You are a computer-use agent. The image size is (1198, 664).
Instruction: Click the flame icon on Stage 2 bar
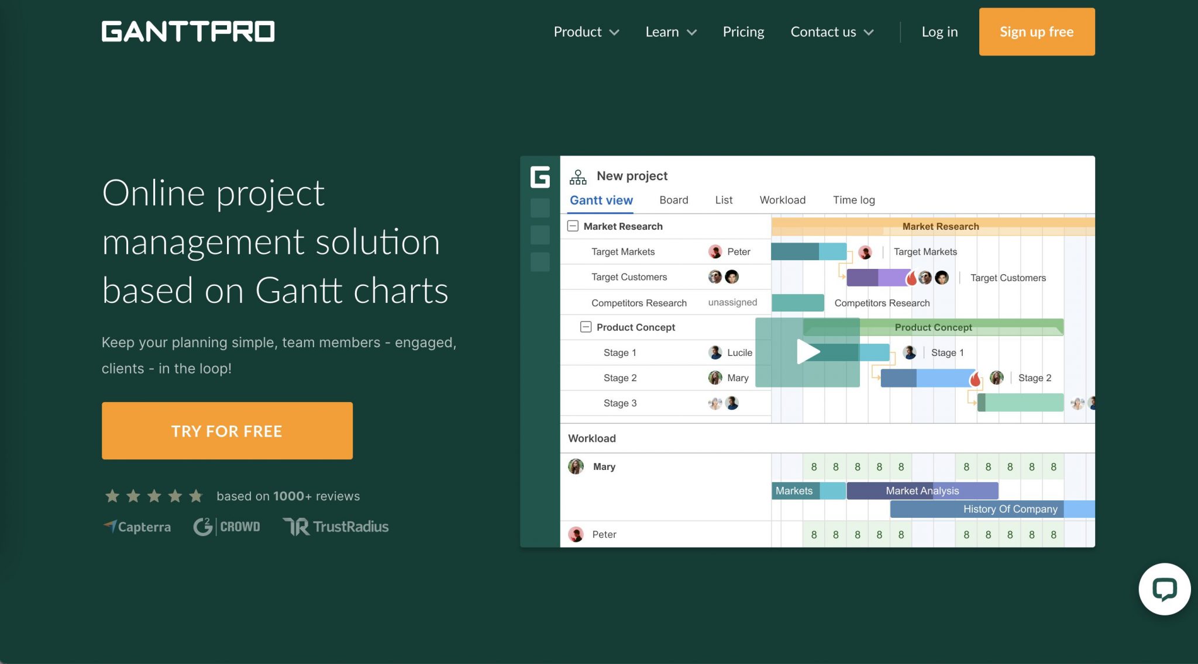tap(975, 379)
